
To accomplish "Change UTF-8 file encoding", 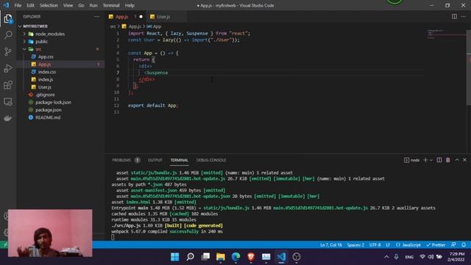I will click(x=375, y=245).
